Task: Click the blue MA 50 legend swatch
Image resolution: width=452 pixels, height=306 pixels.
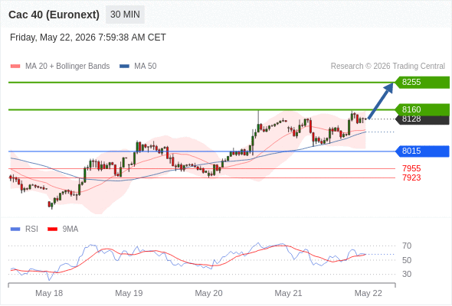Action: 124,67
